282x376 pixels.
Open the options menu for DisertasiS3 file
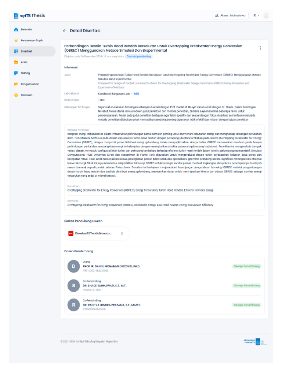[122, 233]
